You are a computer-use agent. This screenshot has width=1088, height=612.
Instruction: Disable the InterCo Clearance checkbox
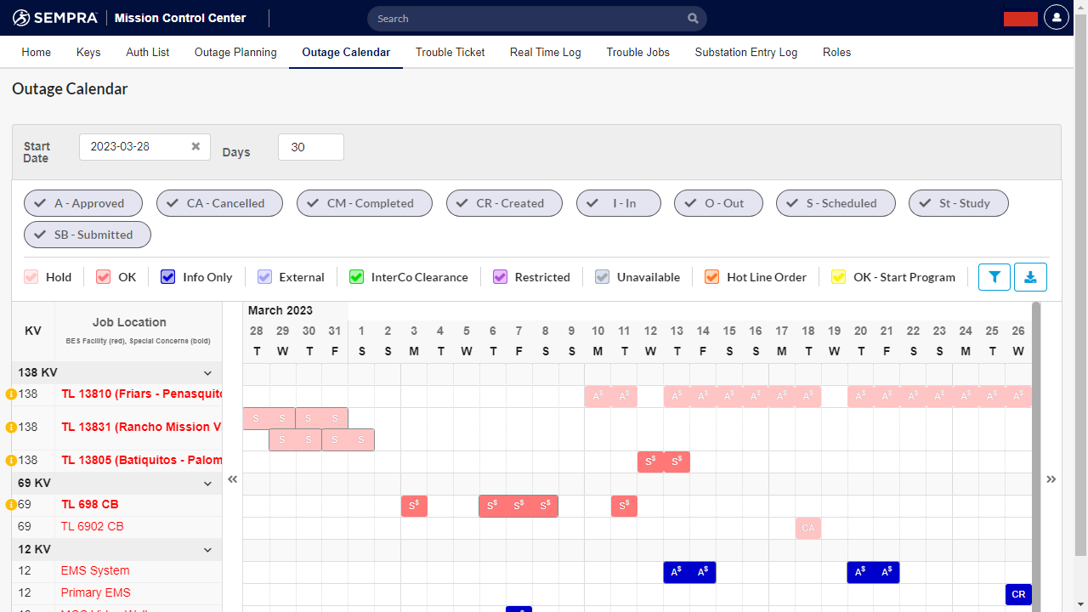tap(356, 276)
